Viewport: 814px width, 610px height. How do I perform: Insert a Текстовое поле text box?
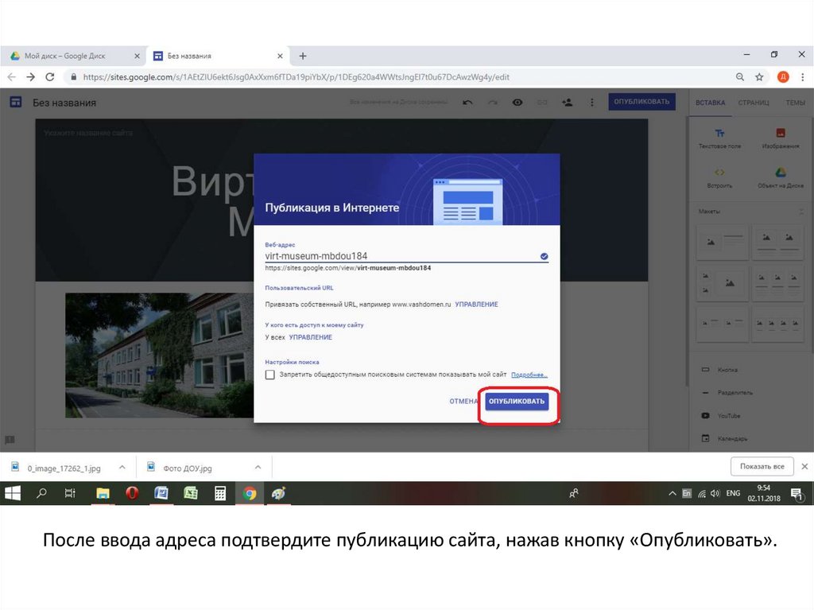[x=719, y=138]
